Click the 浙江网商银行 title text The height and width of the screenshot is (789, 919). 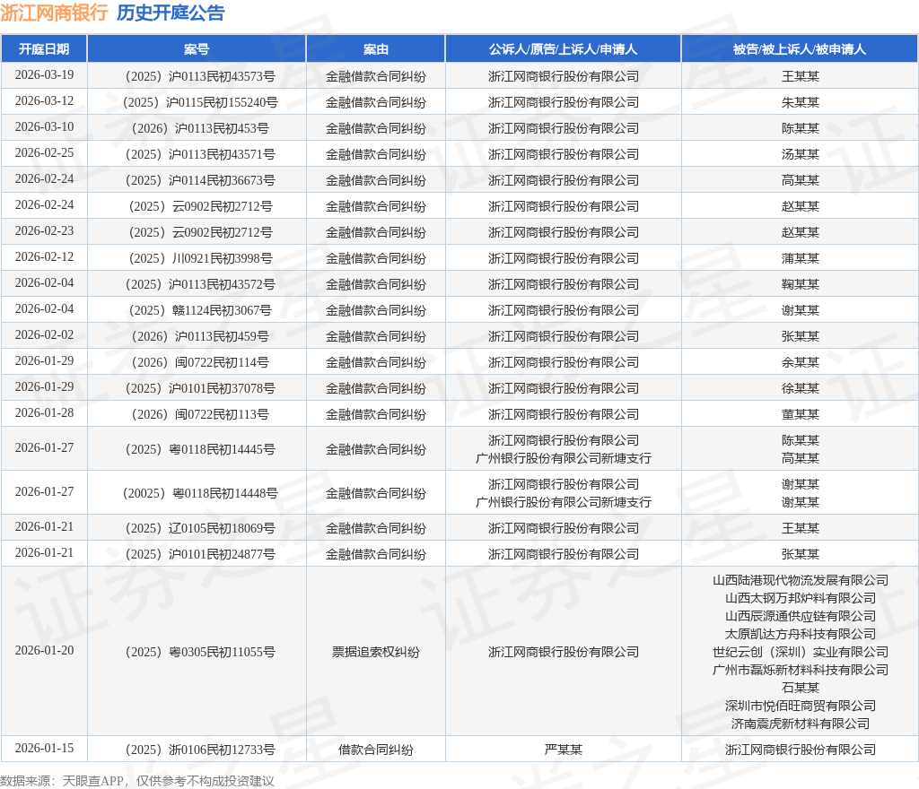point(54,13)
